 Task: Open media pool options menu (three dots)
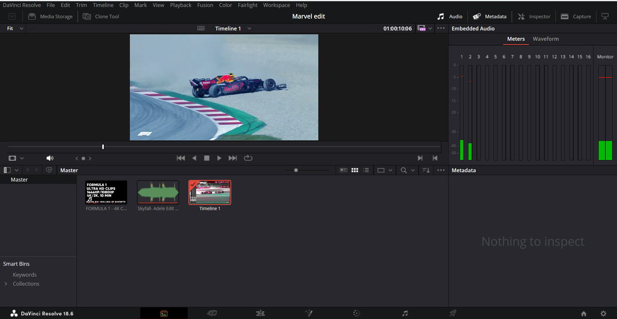tap(441, 170)
